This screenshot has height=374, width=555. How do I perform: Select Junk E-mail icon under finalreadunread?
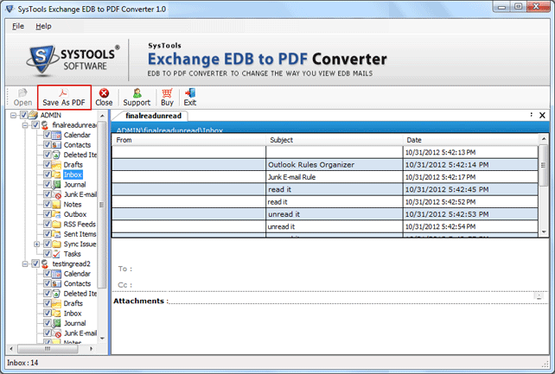click(x=56, y=194)
